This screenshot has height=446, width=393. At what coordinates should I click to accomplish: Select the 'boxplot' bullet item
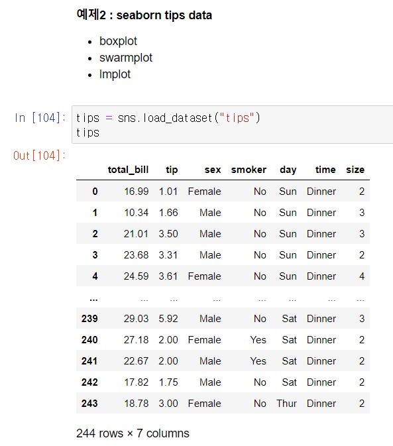118,41
